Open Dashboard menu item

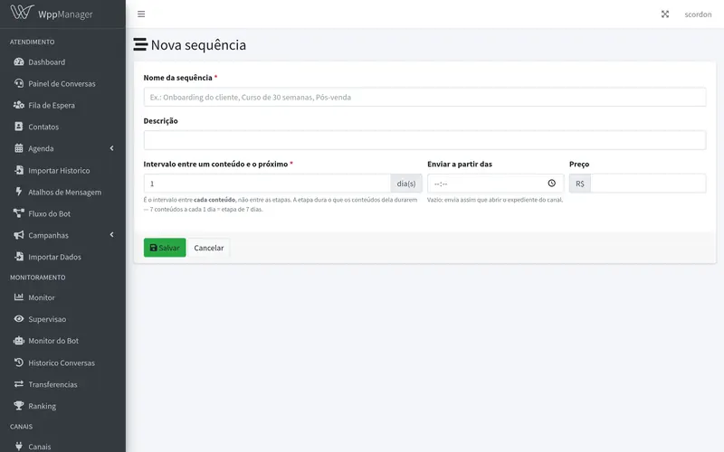62,61
